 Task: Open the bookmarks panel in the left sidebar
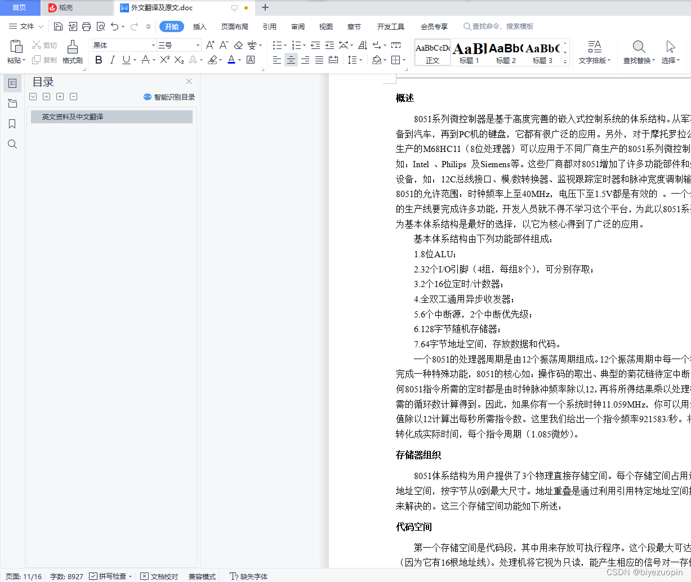click(12, 124)
